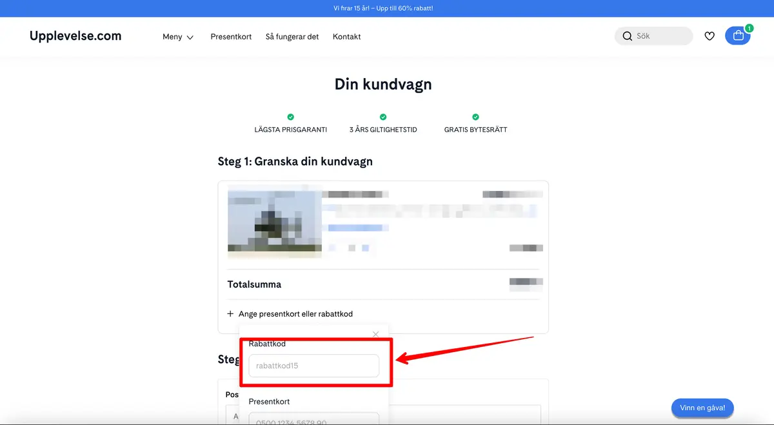
Task: Open your wishlist via the heart icon
Action: click(x=709, y=36)
